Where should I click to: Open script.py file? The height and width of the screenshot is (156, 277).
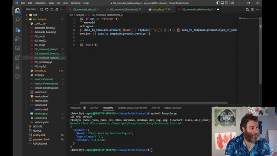[39, 75]
